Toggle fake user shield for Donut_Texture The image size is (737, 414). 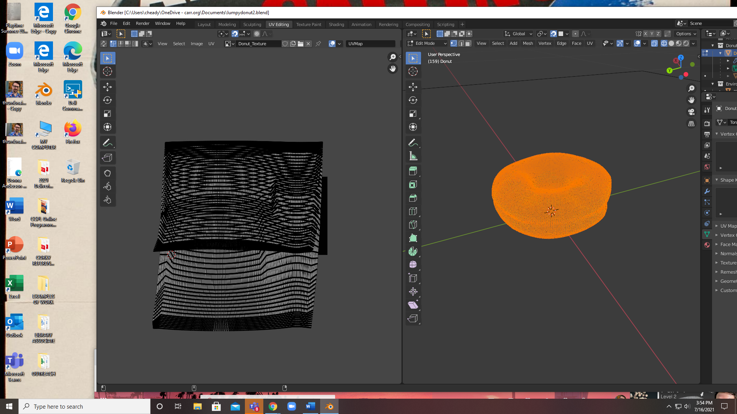(285, 44)
